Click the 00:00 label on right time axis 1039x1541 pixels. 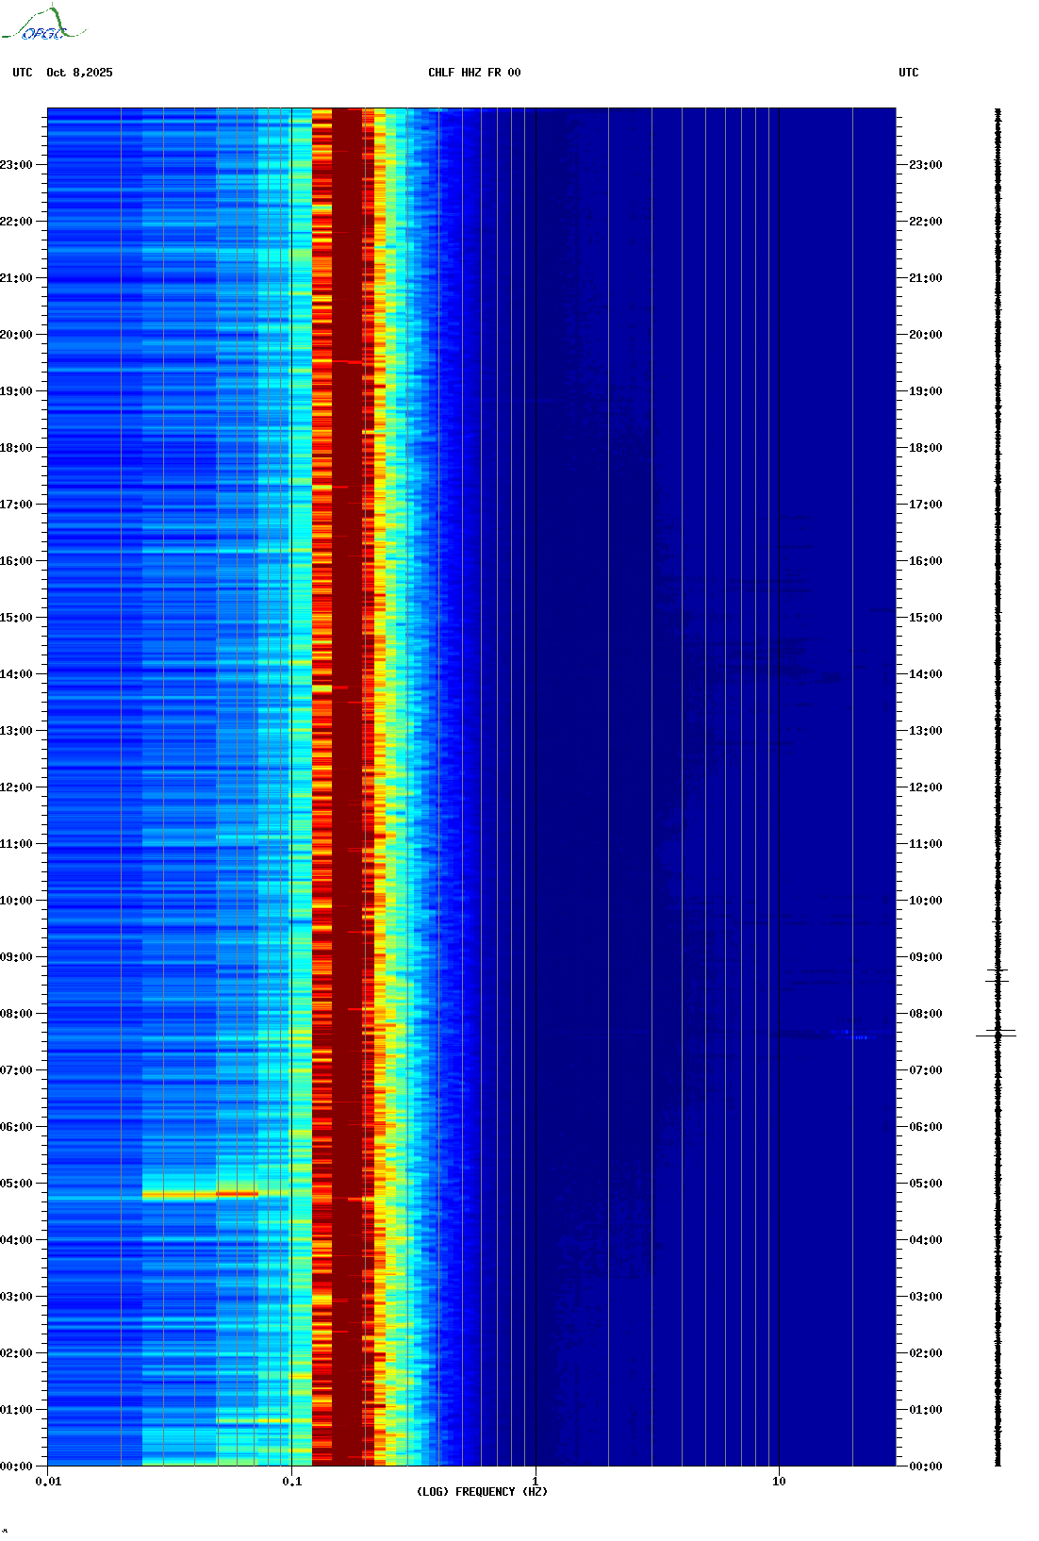[925, 1466]
